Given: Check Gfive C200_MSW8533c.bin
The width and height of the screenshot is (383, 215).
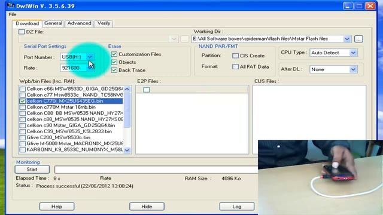Looking at the screenshot, I should pyautogui.click(x=23, y=138).
